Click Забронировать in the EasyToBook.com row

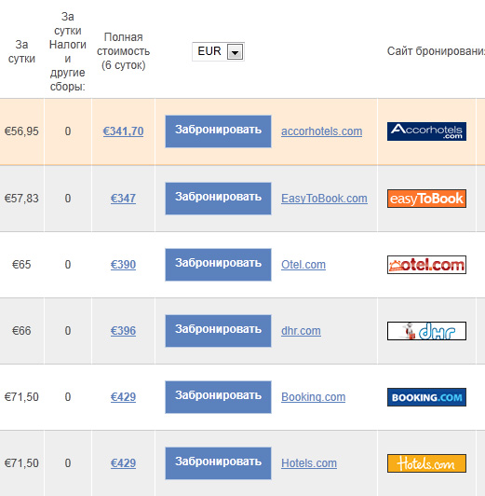point(218,199)
